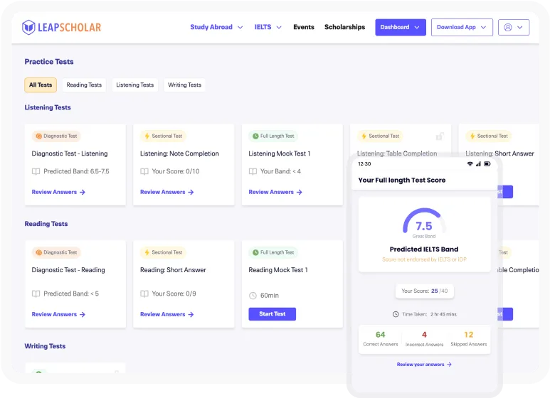Review Answers for Diagnostic Test - Reading
Image resolution: width=550 pixels, height=398 pixels.
[58, 314]
